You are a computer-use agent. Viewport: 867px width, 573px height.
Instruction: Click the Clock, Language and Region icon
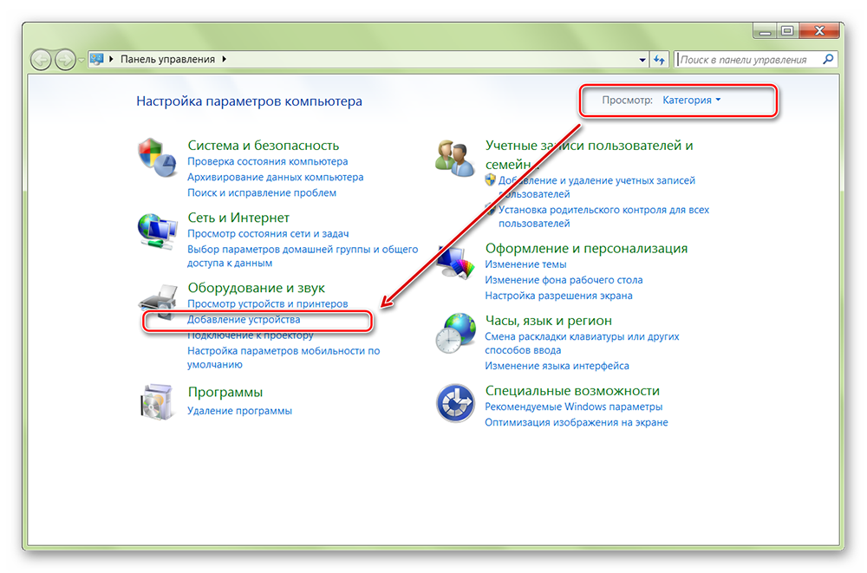click(x=454, y=331)
